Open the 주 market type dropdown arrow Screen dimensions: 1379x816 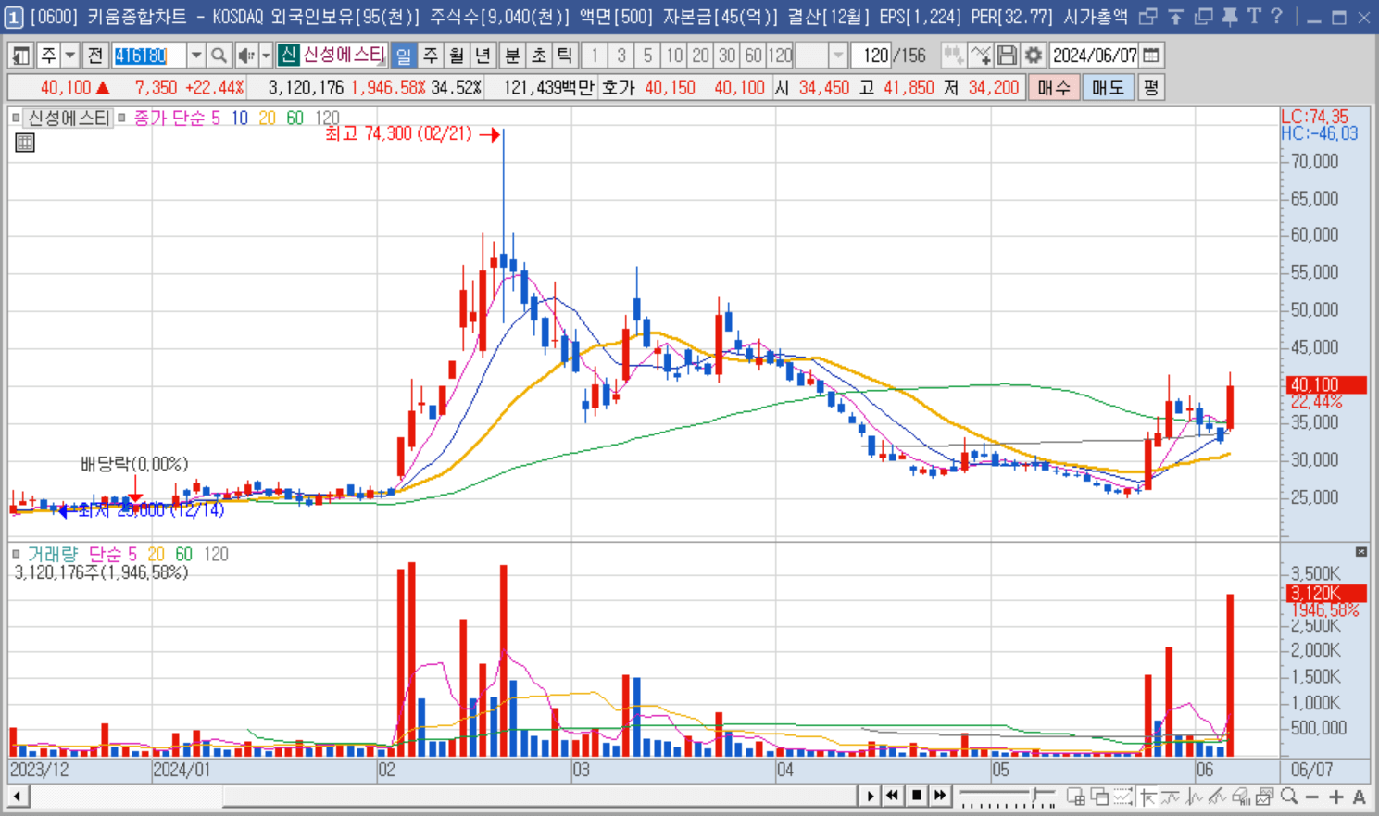pos(69,56)
